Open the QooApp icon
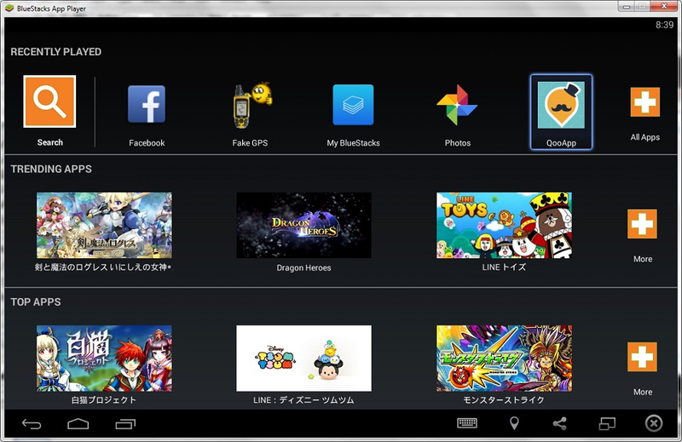682x442 pixels. coord(561,105)
